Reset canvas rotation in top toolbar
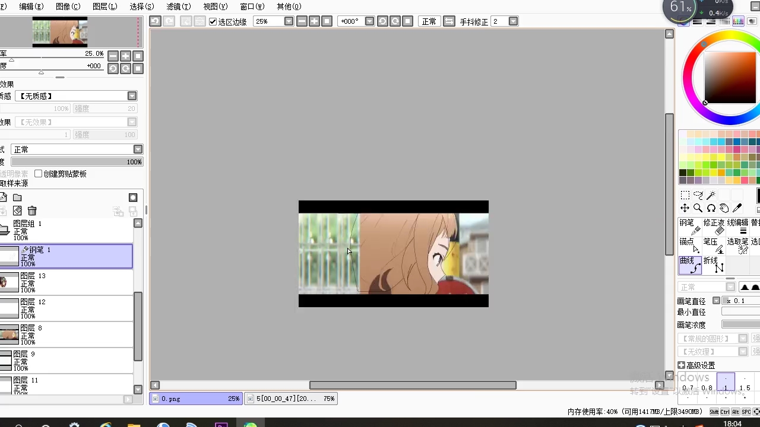 (408, 21)
